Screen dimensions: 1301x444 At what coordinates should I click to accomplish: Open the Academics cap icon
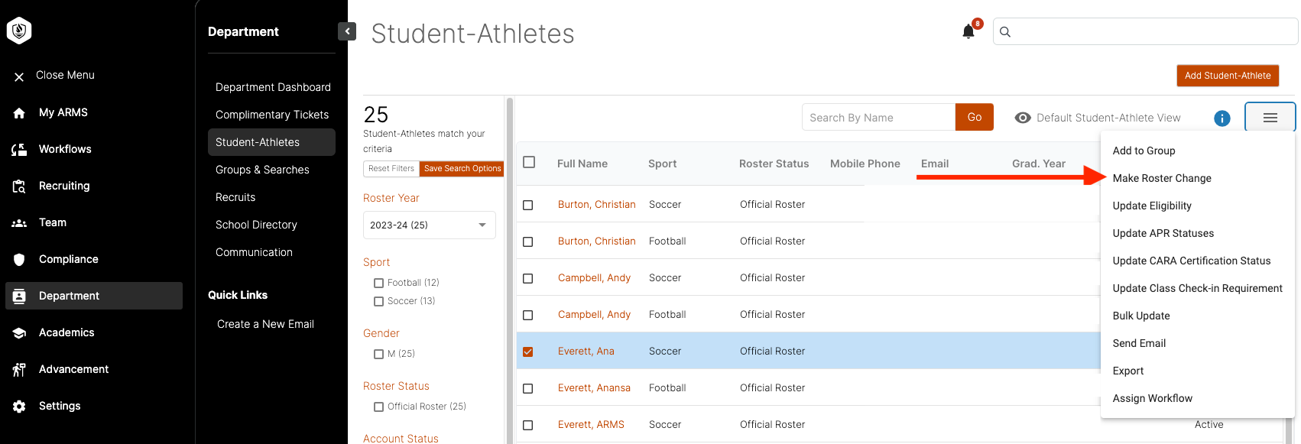point(19,333)
